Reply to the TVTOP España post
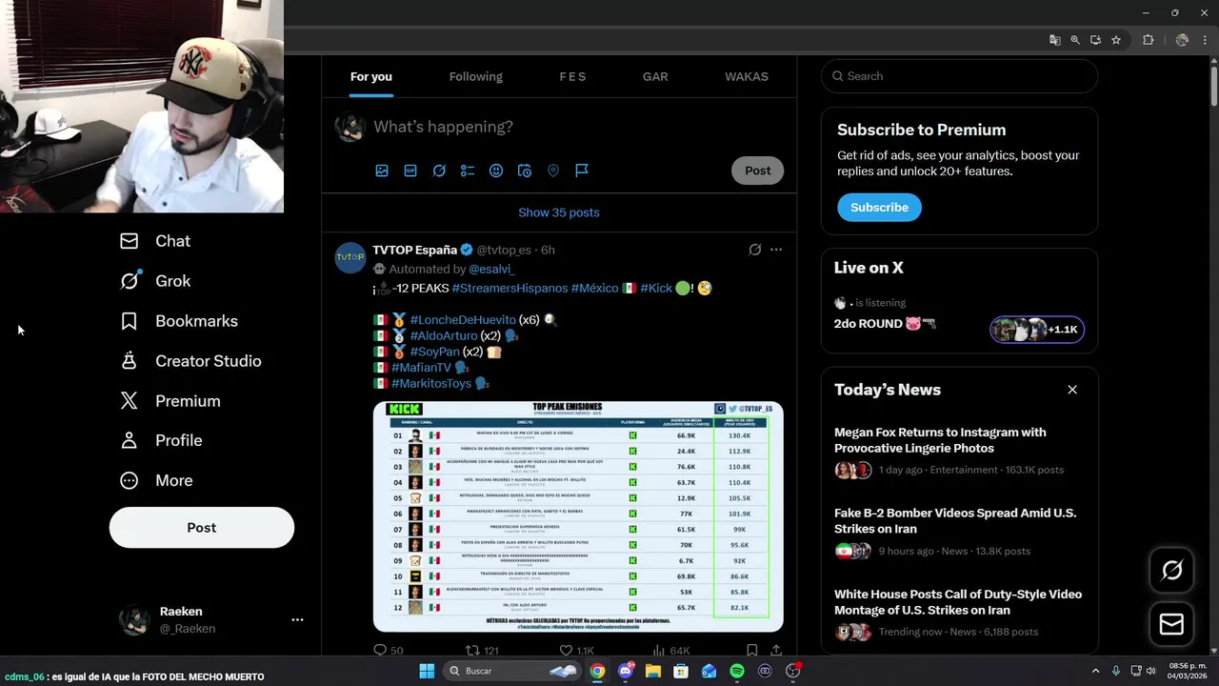This screenshot has width=1219, height=686. (389, 650)
